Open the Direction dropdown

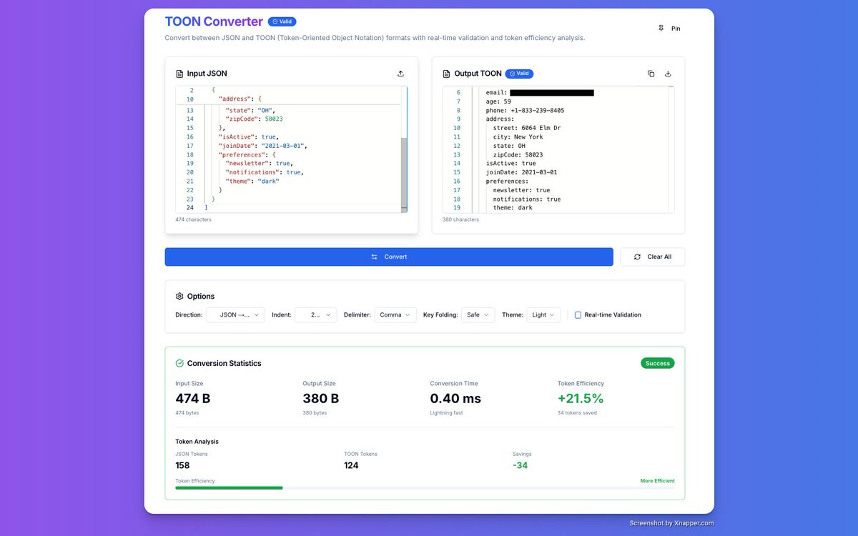click(235, 314)
